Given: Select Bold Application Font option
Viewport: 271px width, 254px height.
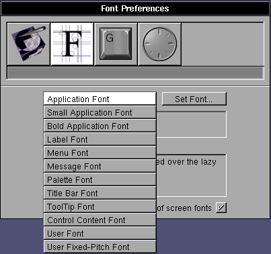Looking at the screenshot, I should click(100, 126).
